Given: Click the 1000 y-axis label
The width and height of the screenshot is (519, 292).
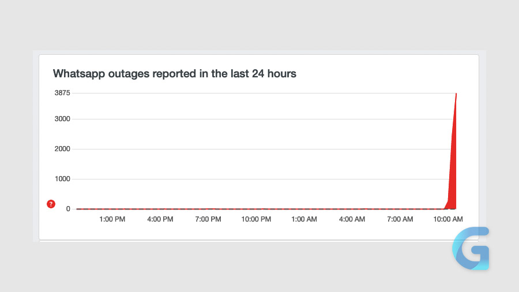Looking at the screenshot, I should pyautogui.click(x=62, y=179).
